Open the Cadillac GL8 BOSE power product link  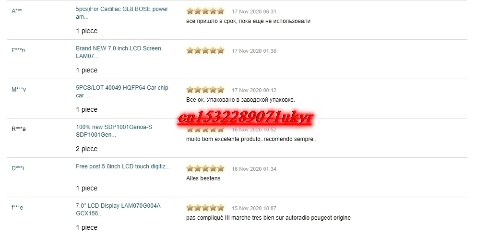122,13
